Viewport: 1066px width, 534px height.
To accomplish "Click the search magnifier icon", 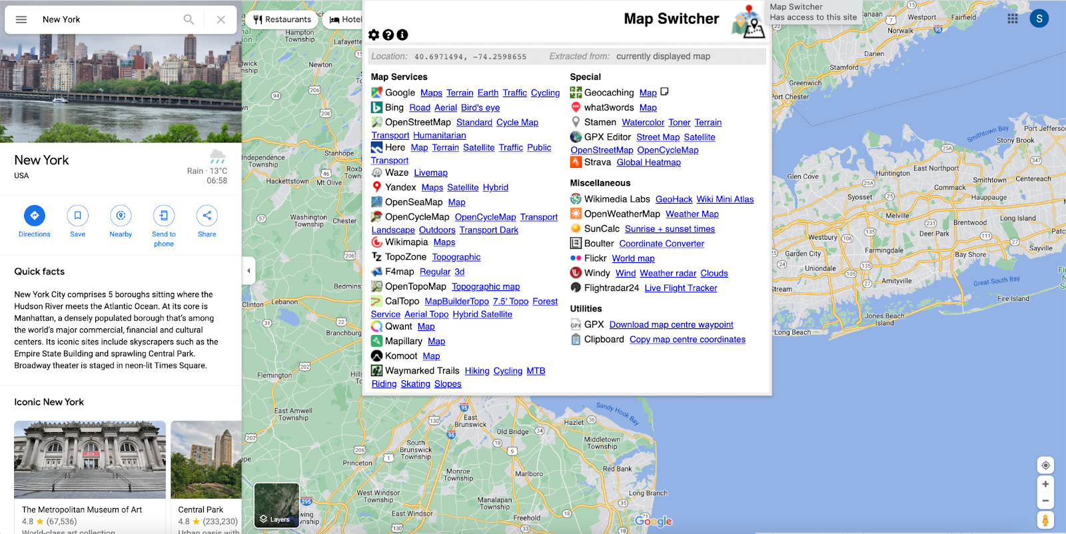I will tap(189, 19).
